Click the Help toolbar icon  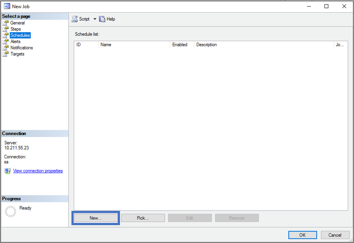[x=102, y=19]
